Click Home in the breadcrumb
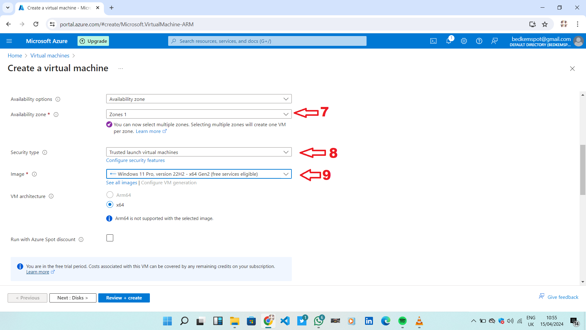This screenshot has width=586, height=330. (x=15, y=56)
